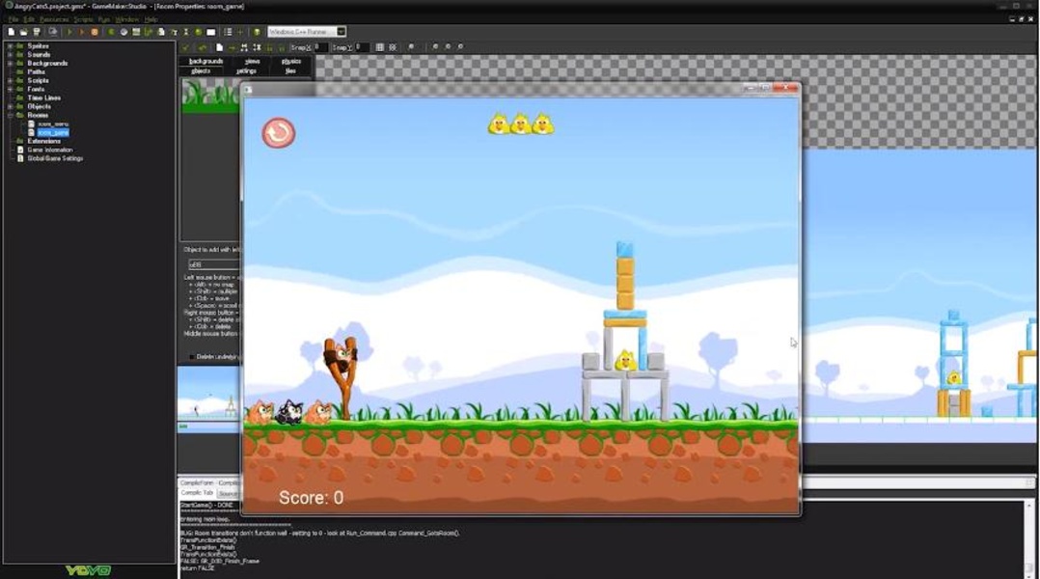Open Global Game Settings

pyautogui.click(x=55, y=158)
